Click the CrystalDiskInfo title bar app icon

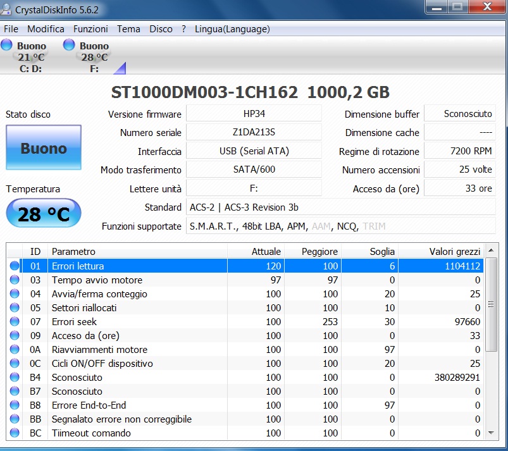[6, 9]
